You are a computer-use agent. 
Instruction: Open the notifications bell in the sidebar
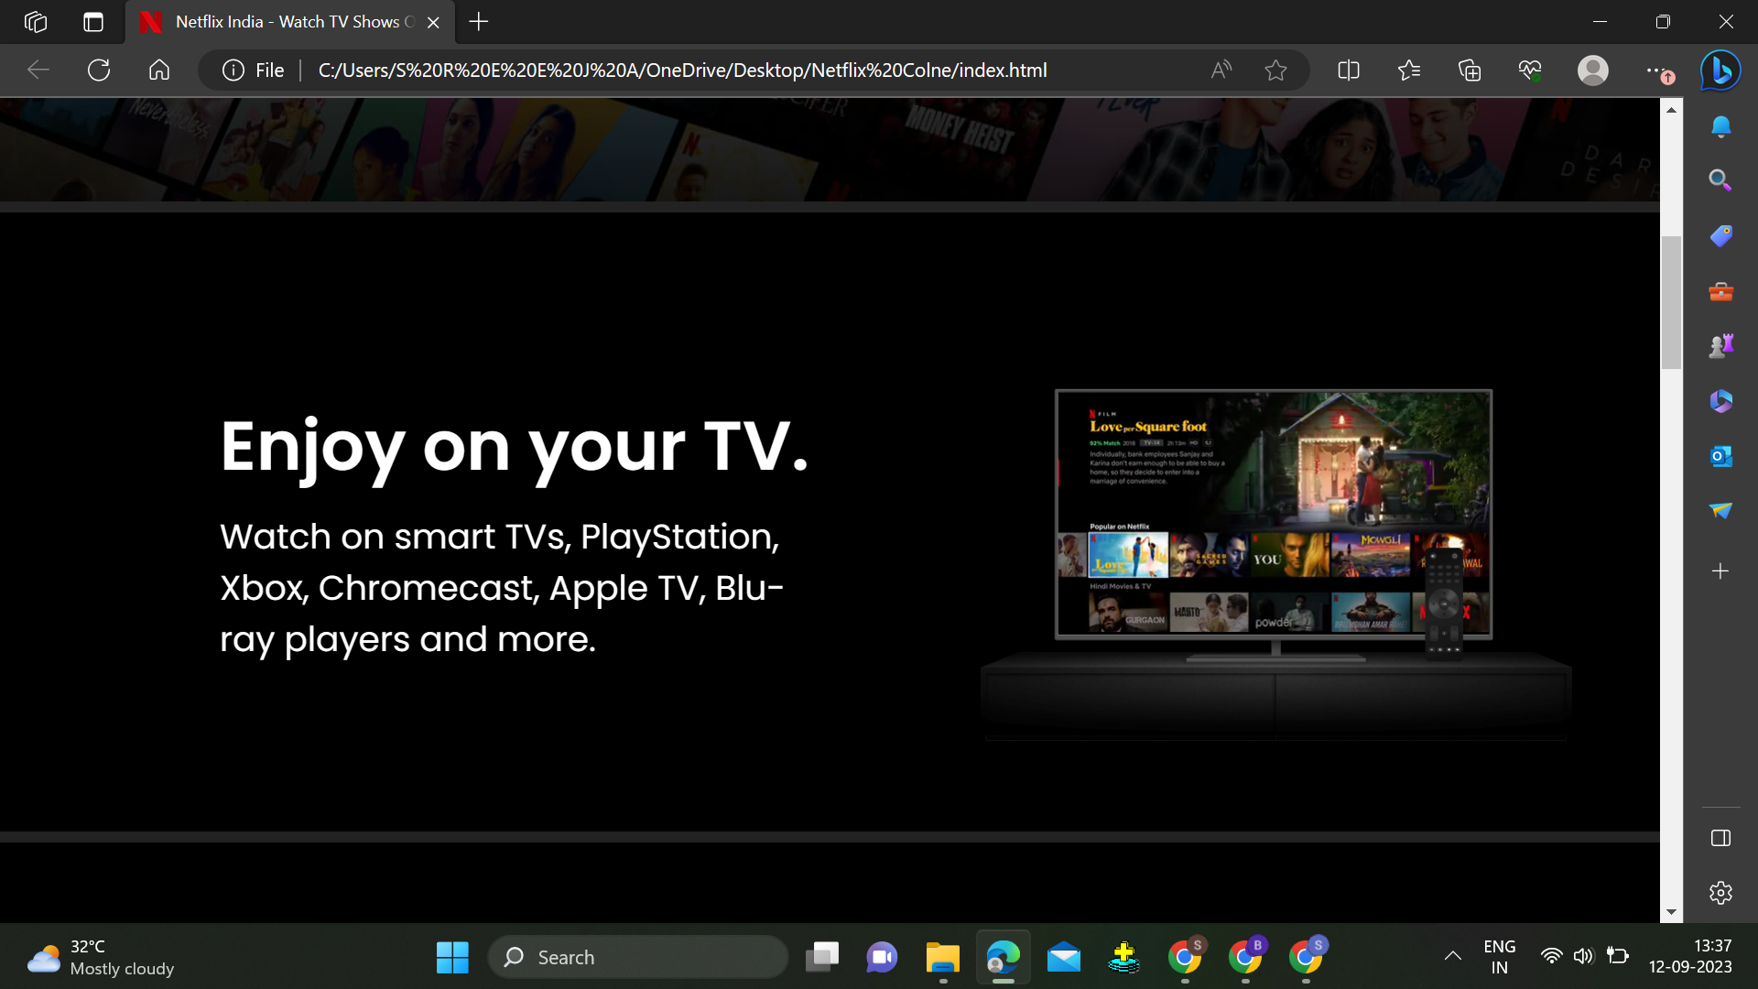(x=1720, y=126)
